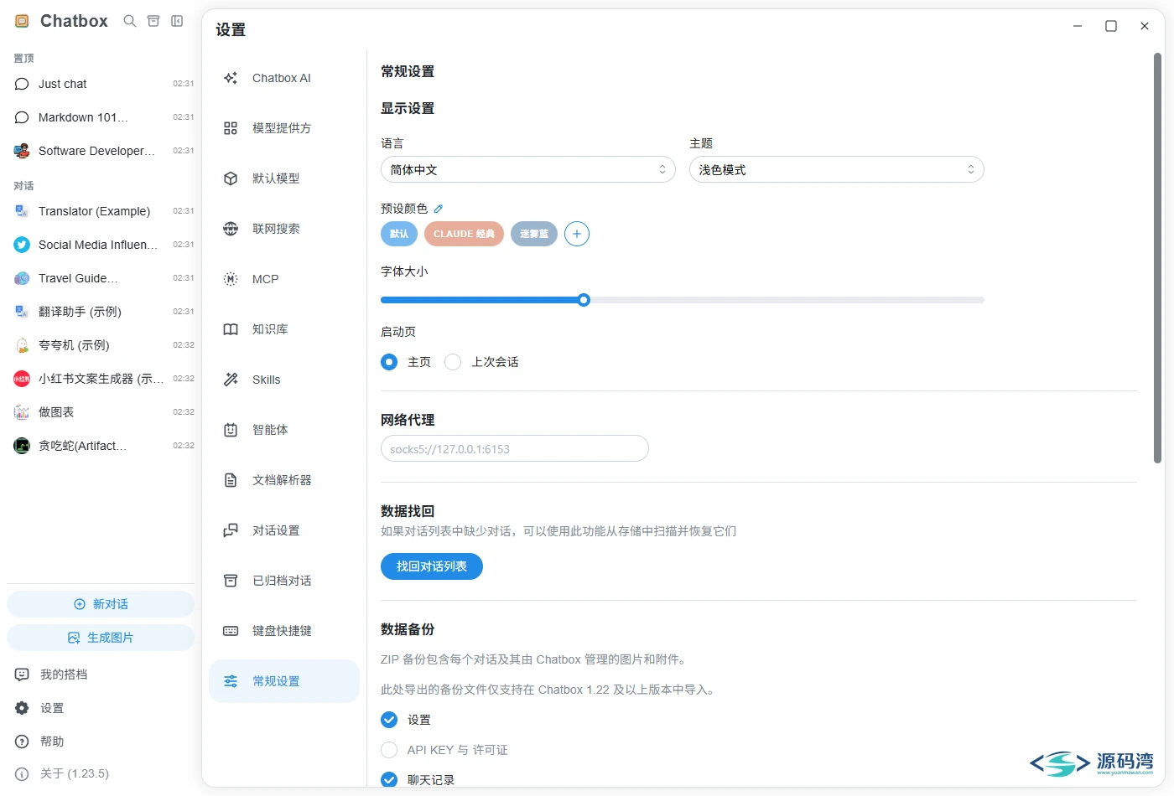The image size is (1174, 796).
Task: Open 模型提供方 settings tab
Action: coord(284,128)
